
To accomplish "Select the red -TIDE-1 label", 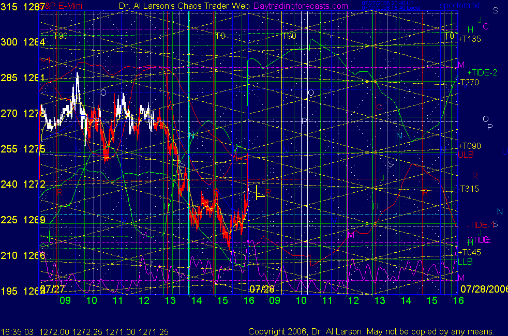I will 482,225.
